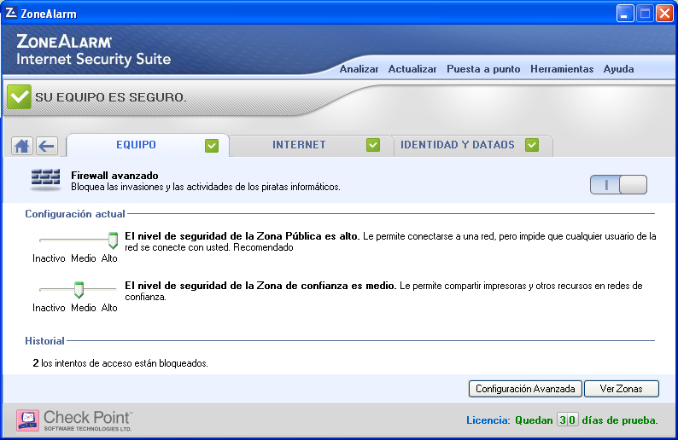
Task: Open the Analizar menu
Action: pyautogui.click(x=359, y=69)
